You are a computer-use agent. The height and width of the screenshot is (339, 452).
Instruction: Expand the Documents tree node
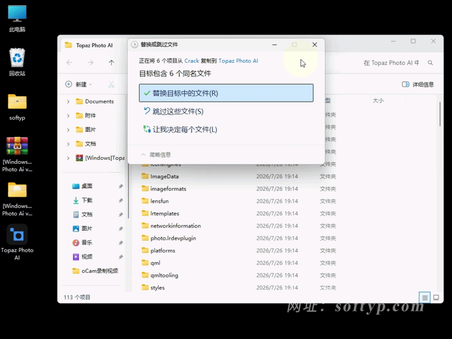click(68, 102)
